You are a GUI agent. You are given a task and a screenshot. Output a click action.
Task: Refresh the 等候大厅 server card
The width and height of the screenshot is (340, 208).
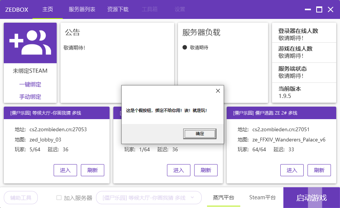click(x=93, y=170)
